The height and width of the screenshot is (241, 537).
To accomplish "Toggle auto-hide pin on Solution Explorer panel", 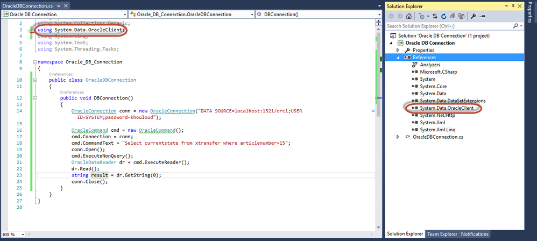I will 513,5.
